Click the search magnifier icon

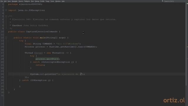point(163,1)
